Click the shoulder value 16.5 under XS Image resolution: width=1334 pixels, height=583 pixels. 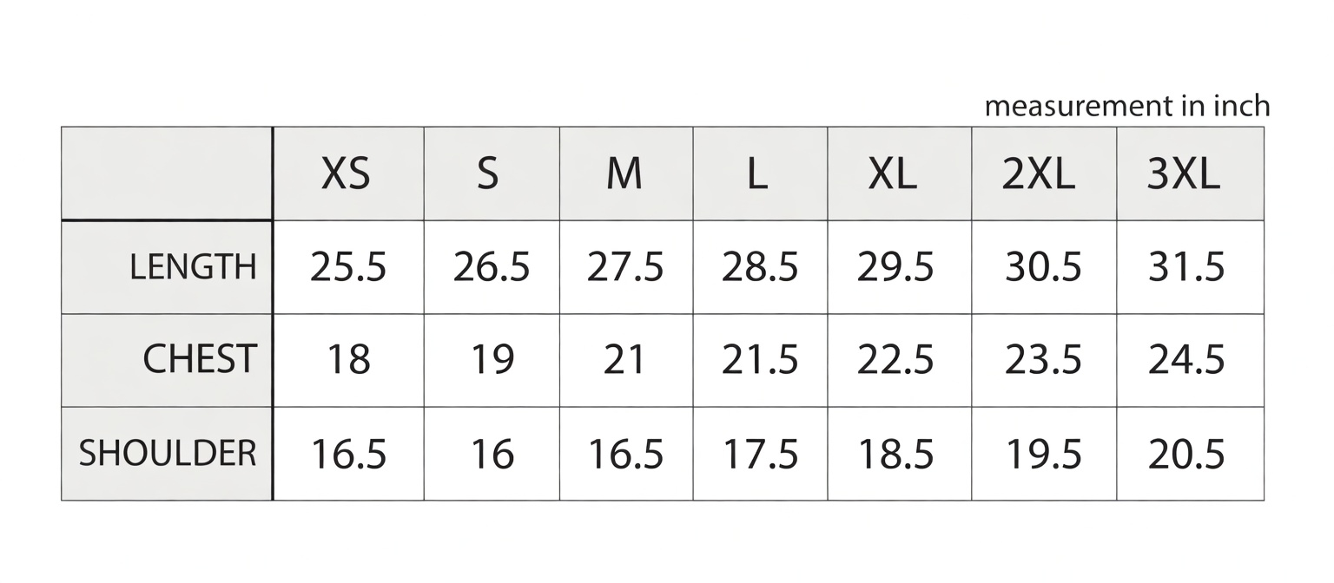(x=348, y=454)
